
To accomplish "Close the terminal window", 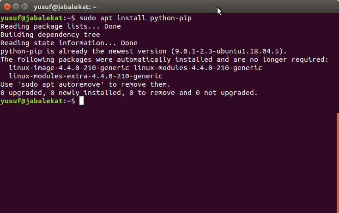I will coord(6,6).
